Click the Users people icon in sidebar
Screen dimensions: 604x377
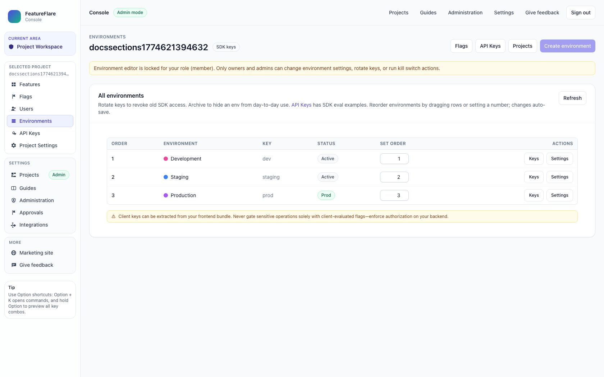(x=14, y=109)
